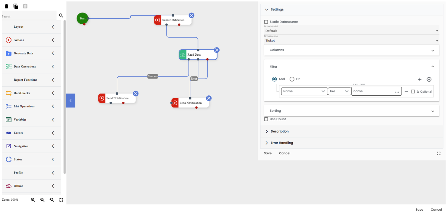The width and height of the screenshot is (448, 216).
Task: Expand the Columns section
Action: pos(433,50)
